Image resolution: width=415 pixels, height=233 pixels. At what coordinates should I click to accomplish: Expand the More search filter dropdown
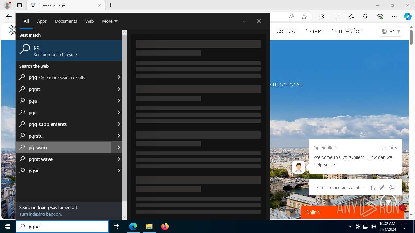click(110, 21)
